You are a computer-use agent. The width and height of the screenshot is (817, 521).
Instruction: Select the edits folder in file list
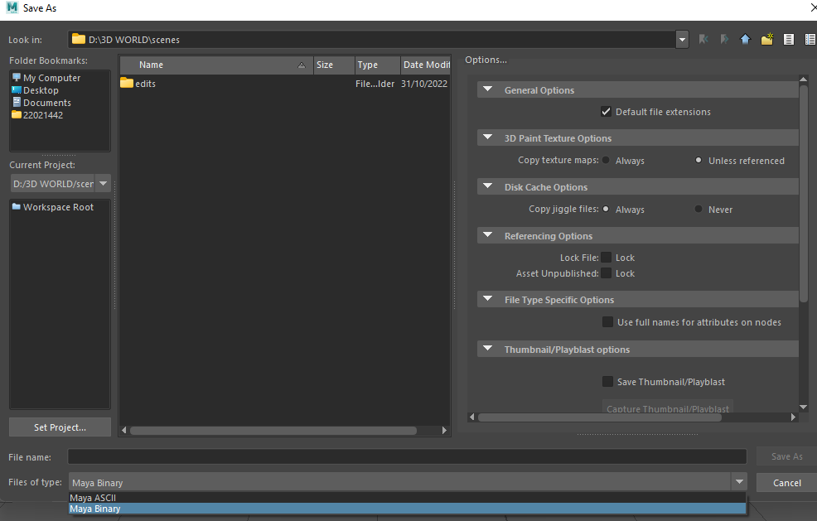coord(138,84)
